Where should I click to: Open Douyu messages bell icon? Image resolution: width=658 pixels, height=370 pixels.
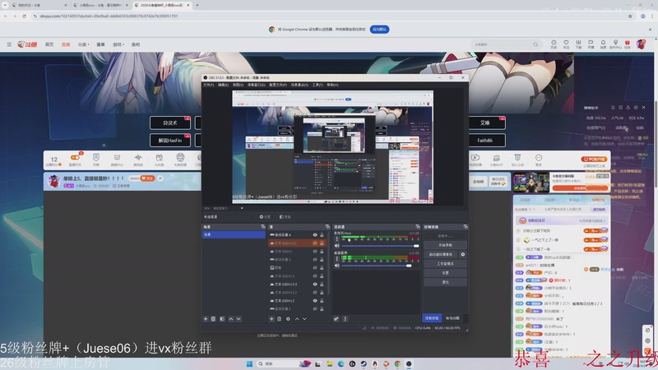(603, 44)
